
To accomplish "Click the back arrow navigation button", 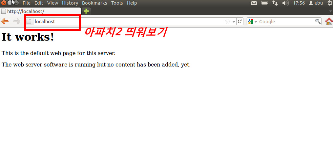I will click(x=5, y=22).
